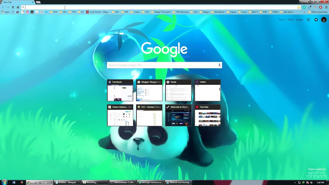Open the CSS bookmark folder
This screenshot has height=185, width=329.
click(194, 12)
